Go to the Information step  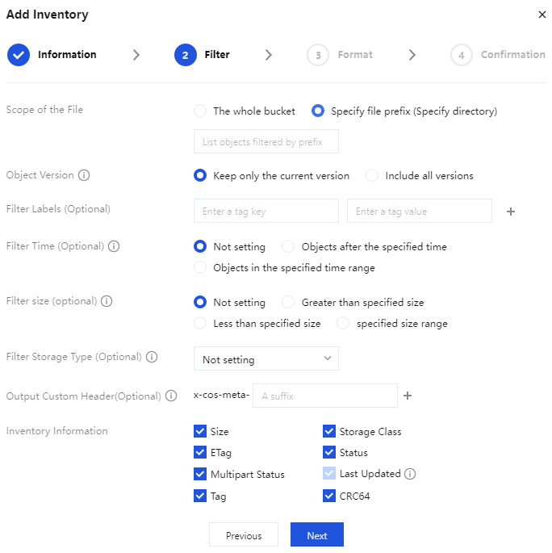[x=52, y=55]
